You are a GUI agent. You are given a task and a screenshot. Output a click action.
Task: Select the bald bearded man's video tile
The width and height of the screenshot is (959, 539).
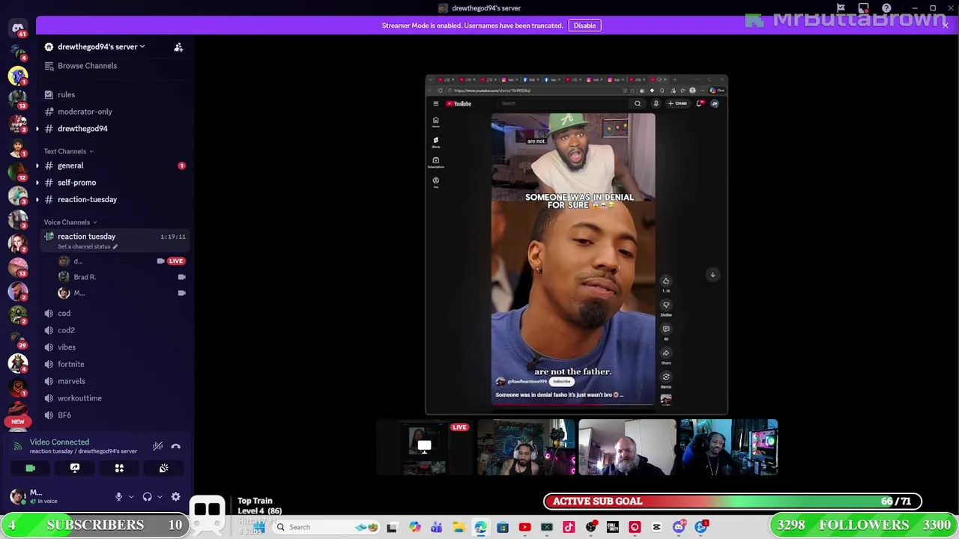(627, 448)
